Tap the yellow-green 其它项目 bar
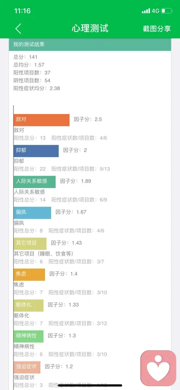 pos(30,244)
